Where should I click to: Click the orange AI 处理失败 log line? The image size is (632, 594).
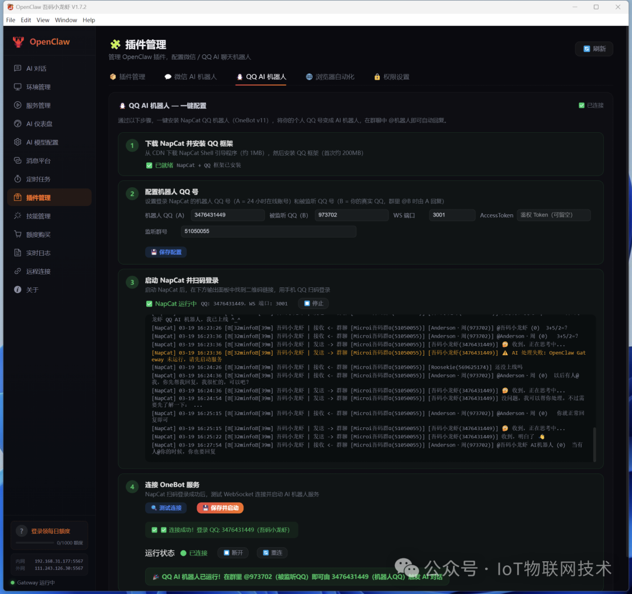click(369, 356)
